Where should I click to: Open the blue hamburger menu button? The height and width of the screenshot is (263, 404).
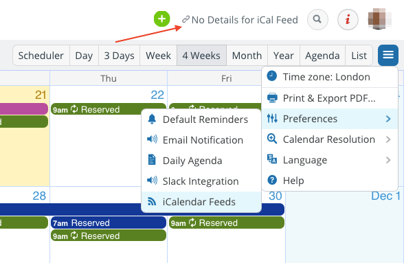point(388,55)
